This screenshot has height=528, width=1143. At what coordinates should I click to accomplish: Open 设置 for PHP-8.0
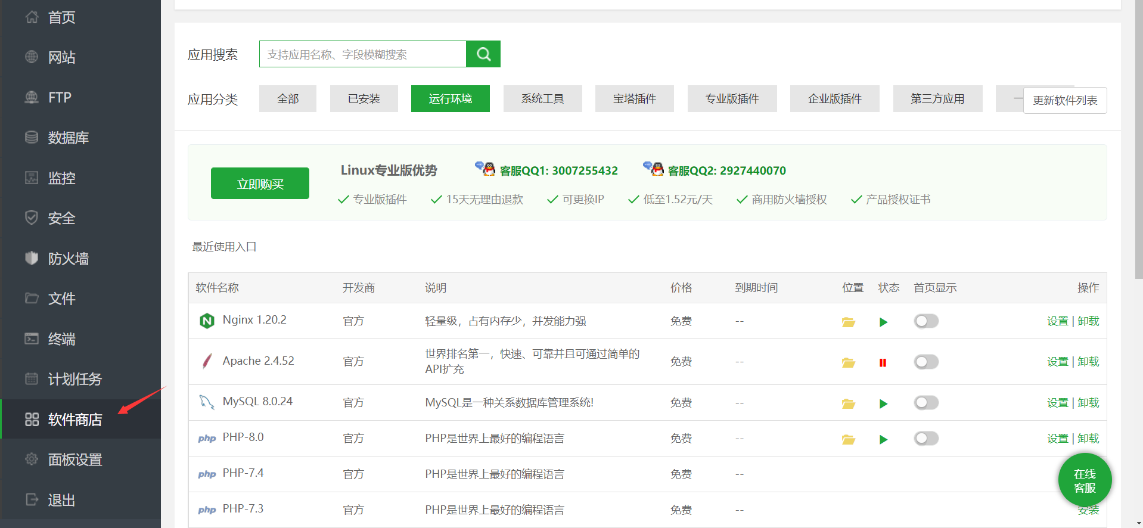[1058, 439]
